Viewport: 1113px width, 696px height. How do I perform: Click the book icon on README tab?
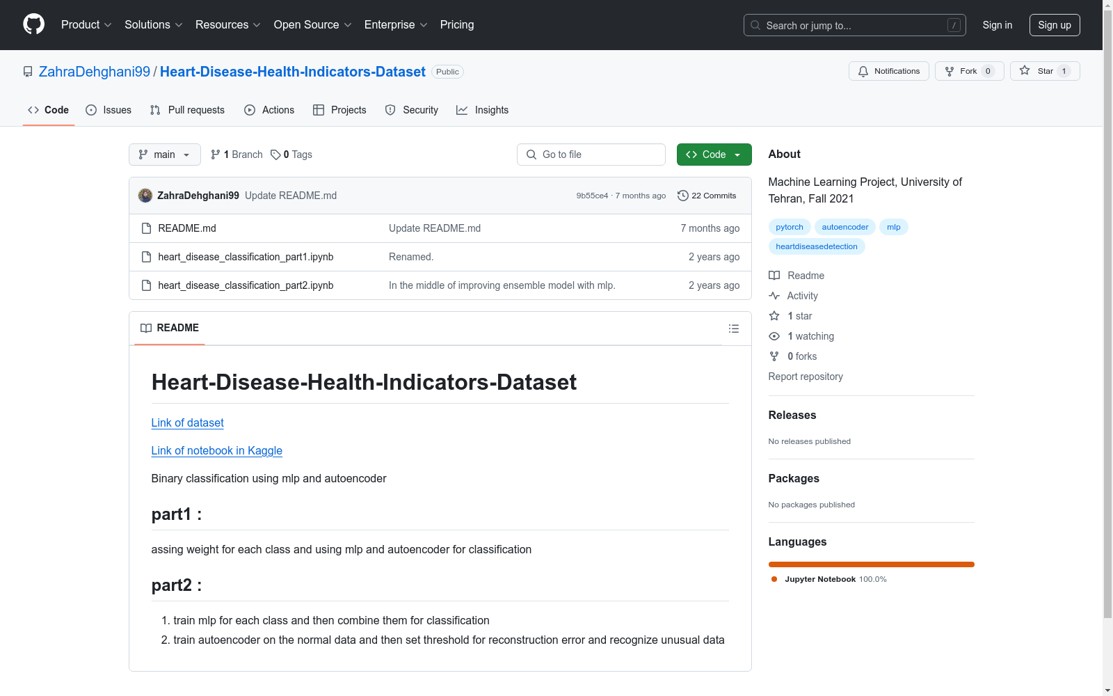pyautogui.click(x=146, y=328)
